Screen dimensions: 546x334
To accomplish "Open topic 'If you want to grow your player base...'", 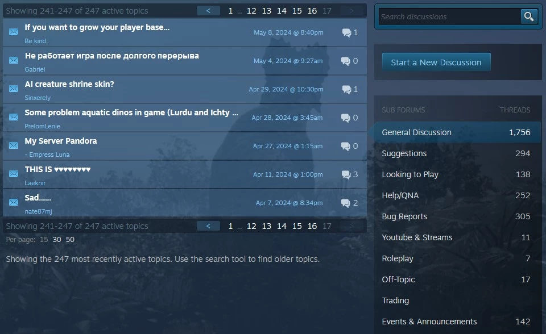I will tap(97, 27).
